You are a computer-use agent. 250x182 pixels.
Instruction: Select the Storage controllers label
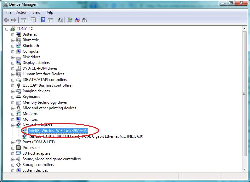coord(38,165)
